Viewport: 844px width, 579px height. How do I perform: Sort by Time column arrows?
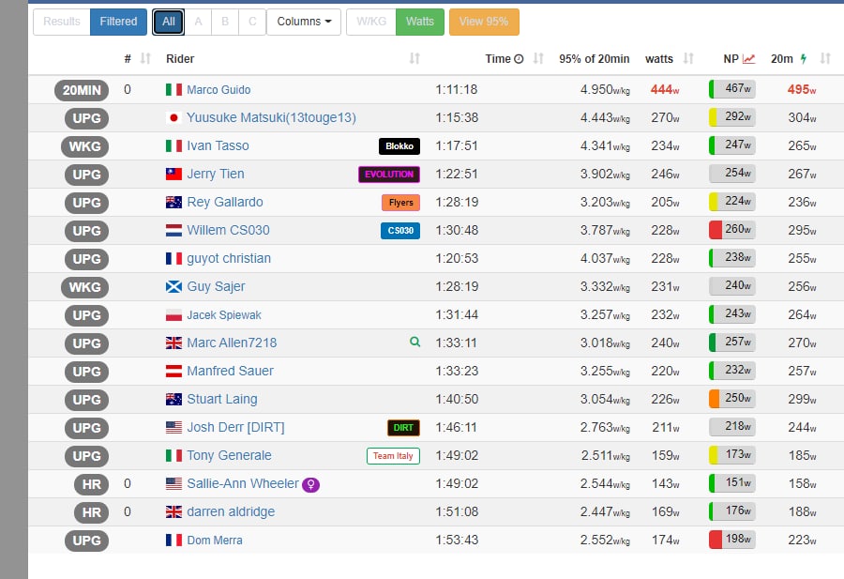pos(538,59)
